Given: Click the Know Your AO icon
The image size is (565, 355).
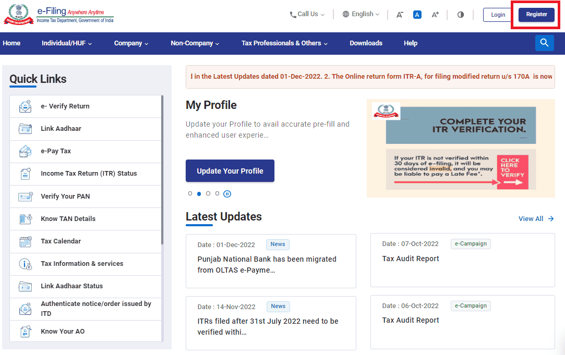Looking at the screenshot, I should tap(25, 331).
